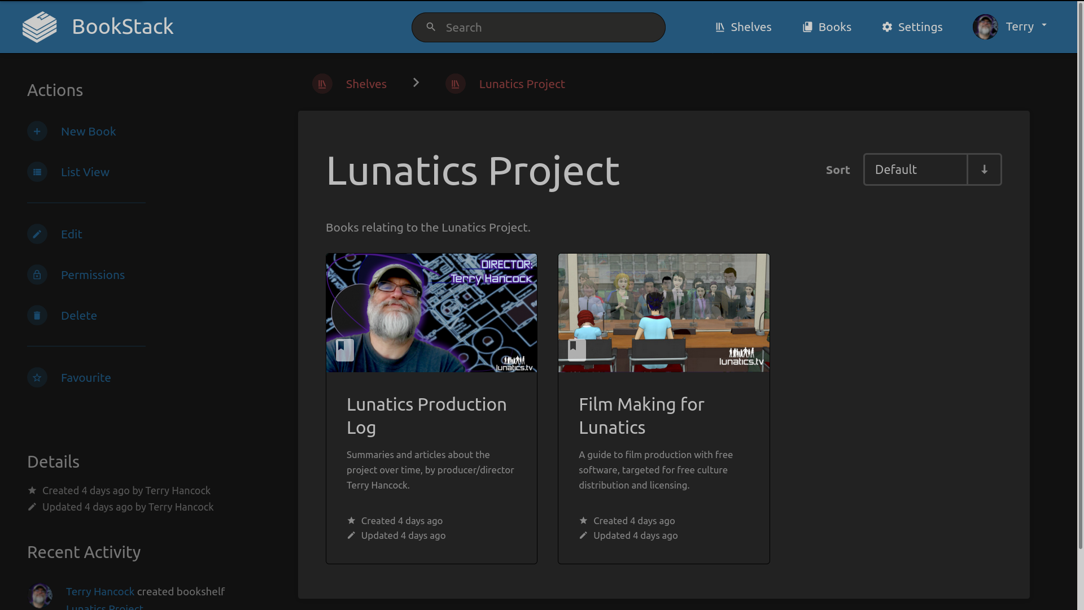Expand the breadcrumb chevron after Shelves
The height and width of the screenshot is (610, 1084).
coord(416,83)
